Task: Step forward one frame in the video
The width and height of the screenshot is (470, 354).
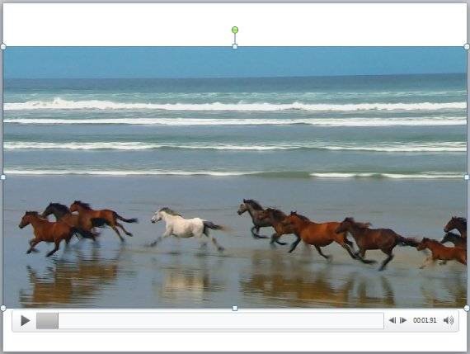Action: tap(403, 320)
